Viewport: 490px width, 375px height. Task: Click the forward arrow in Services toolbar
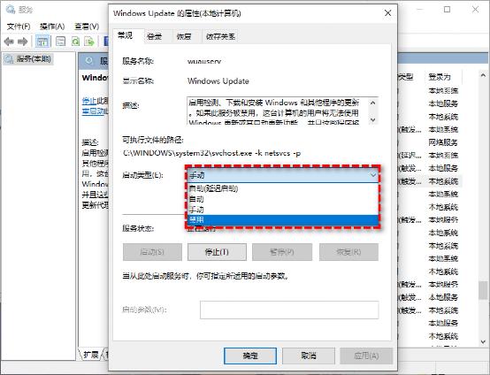pyautogui.click(x=22, y=42)
